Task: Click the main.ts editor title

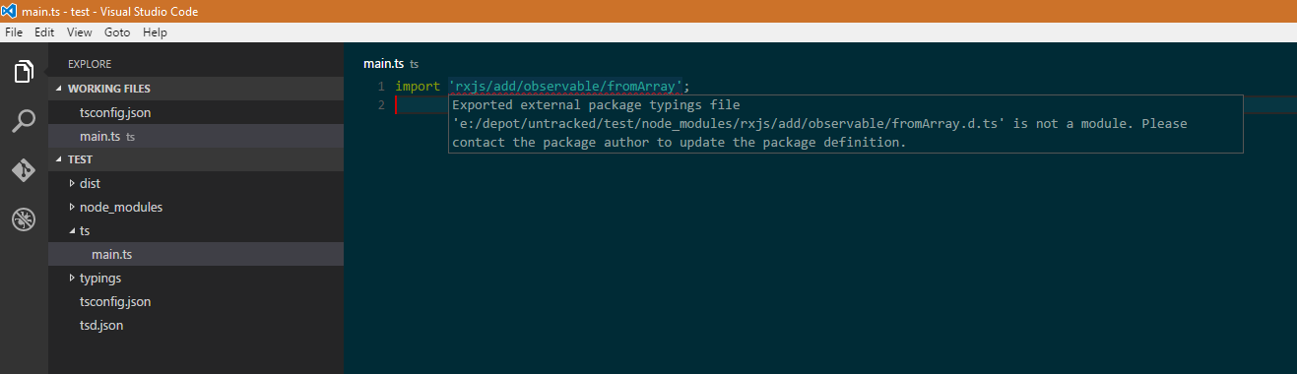Action: click(x=384, y=64)
